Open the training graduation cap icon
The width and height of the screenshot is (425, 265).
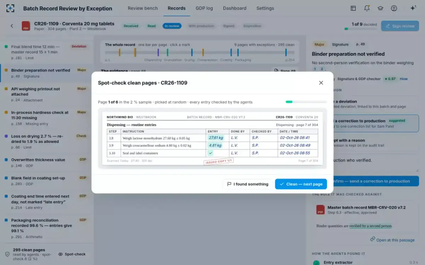tap(380, 8)
